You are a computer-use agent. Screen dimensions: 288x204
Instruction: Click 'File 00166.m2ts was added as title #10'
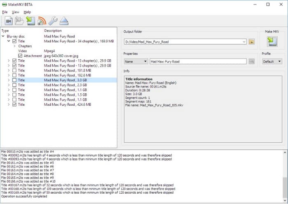[28, 181]
